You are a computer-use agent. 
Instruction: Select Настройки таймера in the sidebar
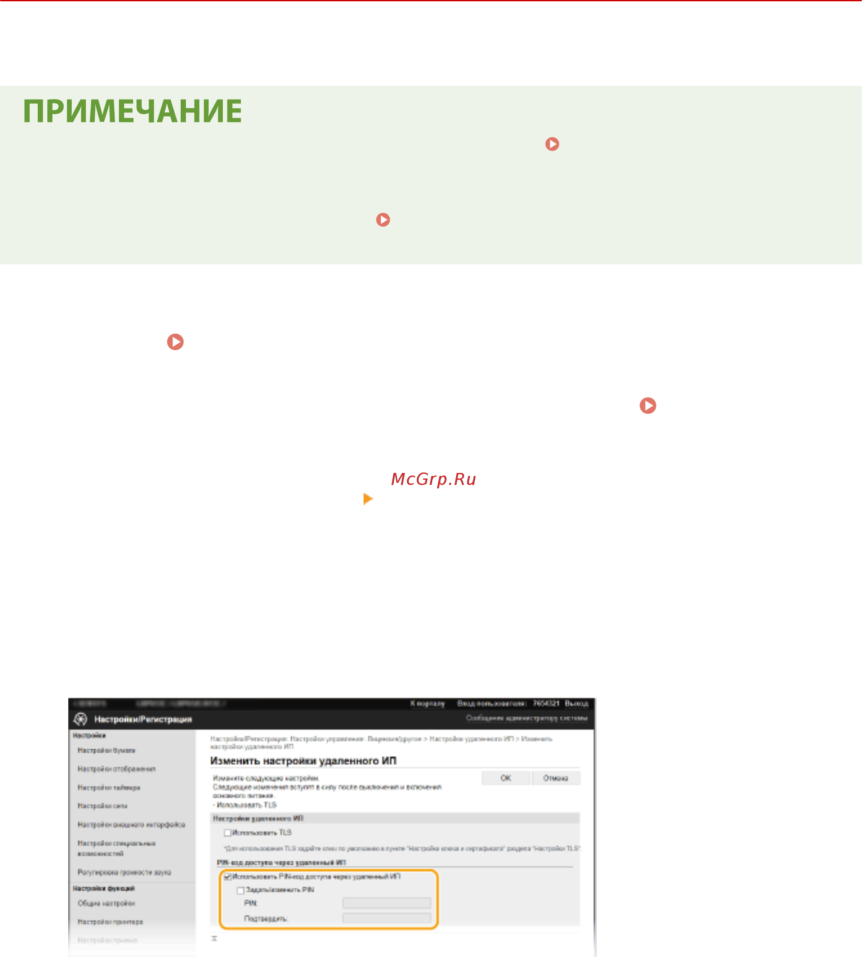click(109, 787)
